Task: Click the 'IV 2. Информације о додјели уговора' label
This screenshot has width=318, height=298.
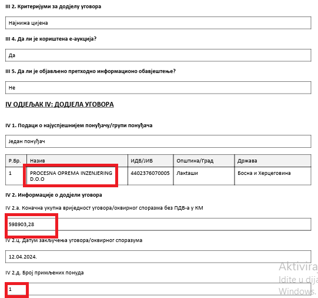Action: [x=53, y=195]
